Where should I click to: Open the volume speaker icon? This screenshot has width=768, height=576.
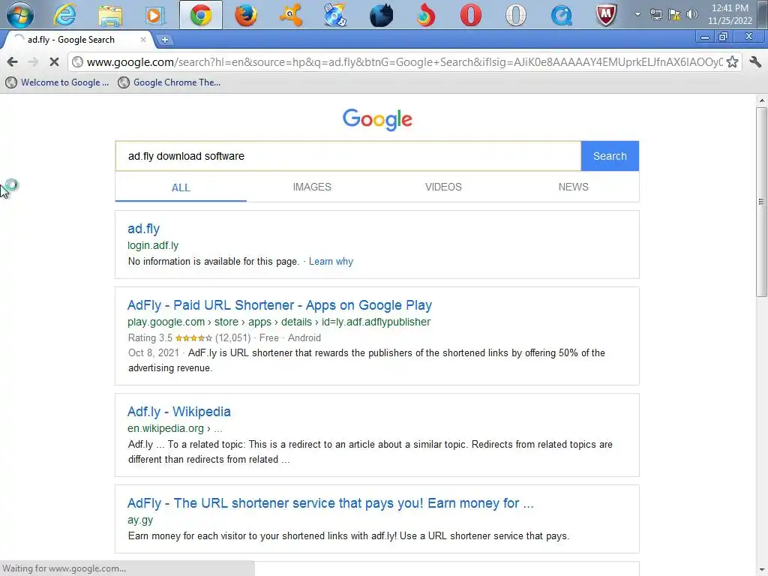[x=691, y=14]
